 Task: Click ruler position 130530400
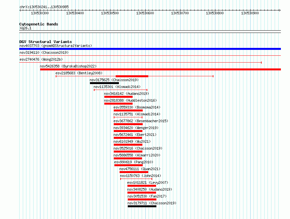pos(75,13)
